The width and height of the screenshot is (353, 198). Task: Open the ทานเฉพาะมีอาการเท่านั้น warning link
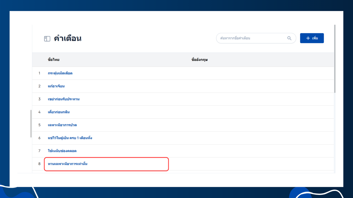(x=68, y=164)
